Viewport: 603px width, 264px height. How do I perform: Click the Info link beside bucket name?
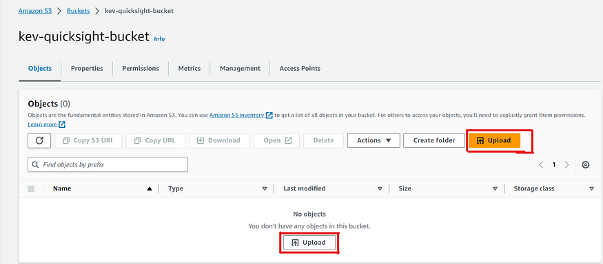click(159, 38)
